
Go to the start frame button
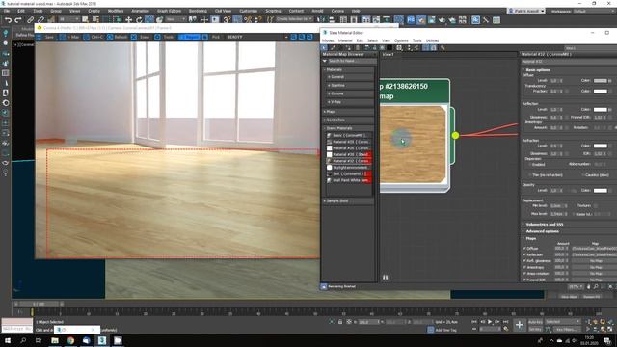tap(474, 322)
